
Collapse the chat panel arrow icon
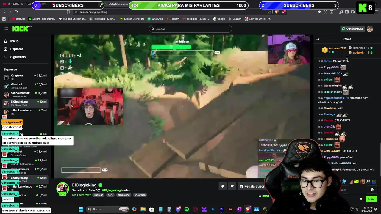click(x=317, y=39)
